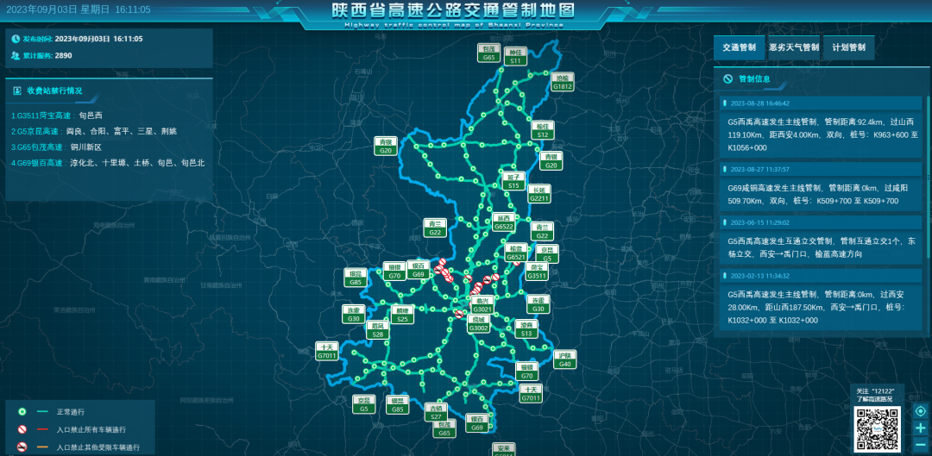Select the S15 延子 highway badge

513,181
